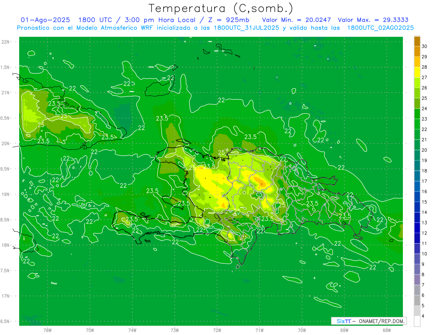Click the orange legend swatch between 29 and 30
The image size is (434, 335).
(x=417, y=52)
